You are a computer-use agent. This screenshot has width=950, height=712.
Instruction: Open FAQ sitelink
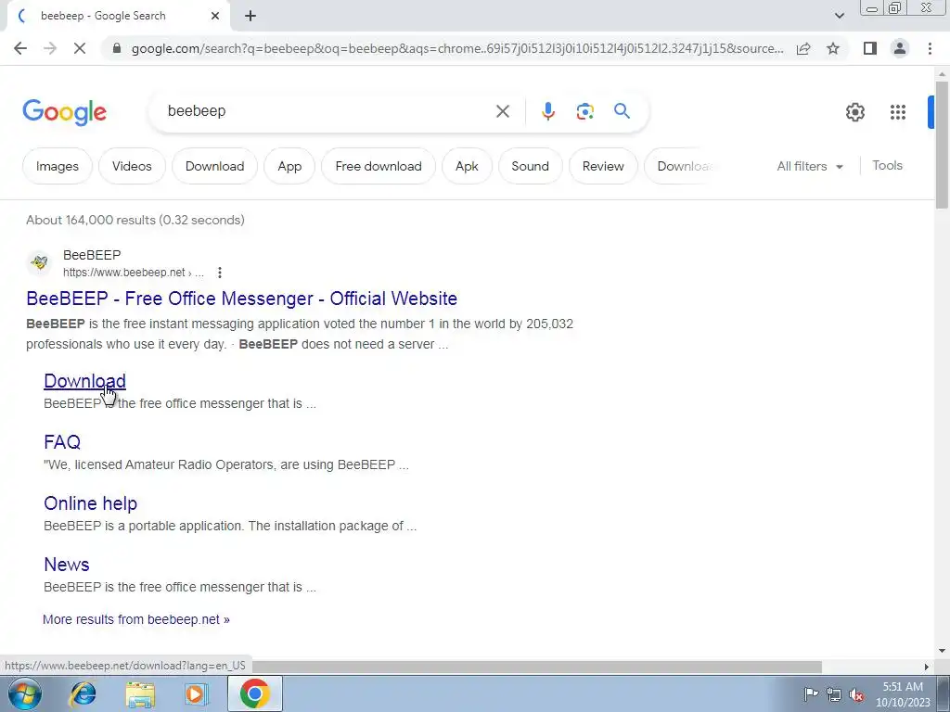(62, 442)
